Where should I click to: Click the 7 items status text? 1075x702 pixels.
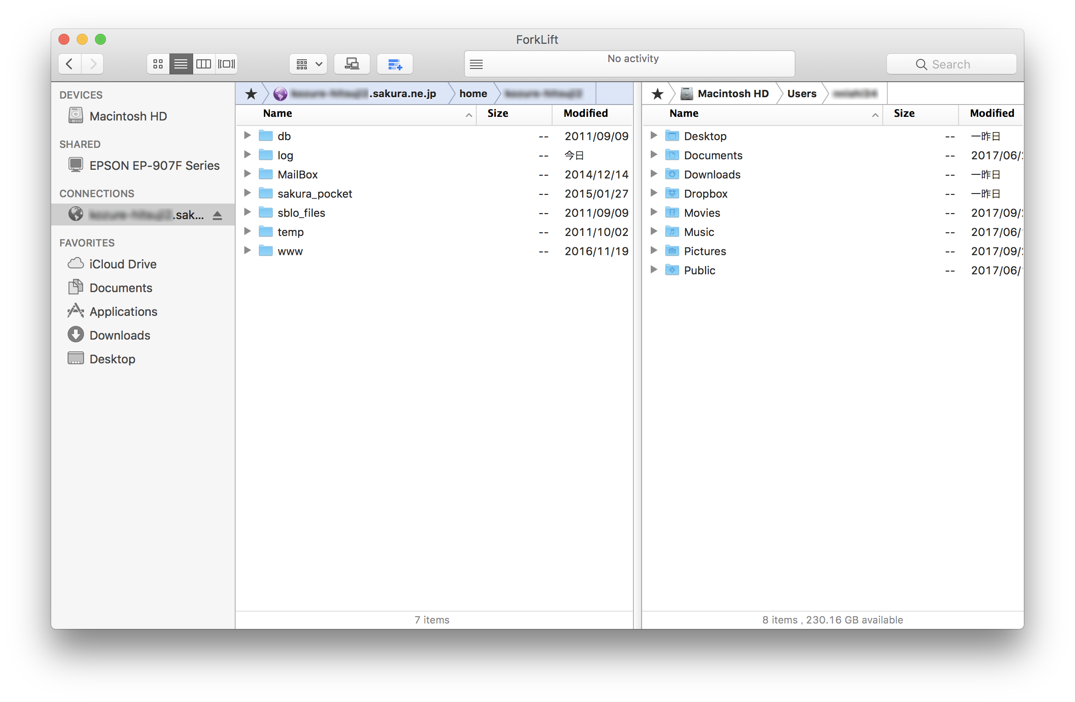tap(432, 619)
